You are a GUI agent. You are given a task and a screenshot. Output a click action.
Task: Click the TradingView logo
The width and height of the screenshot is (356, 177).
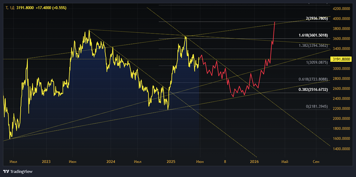coord(18,172)
